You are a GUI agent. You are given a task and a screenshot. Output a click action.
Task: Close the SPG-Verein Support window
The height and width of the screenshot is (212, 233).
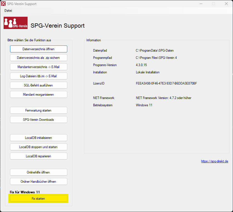pyautogui.click(x=226, y=4)
